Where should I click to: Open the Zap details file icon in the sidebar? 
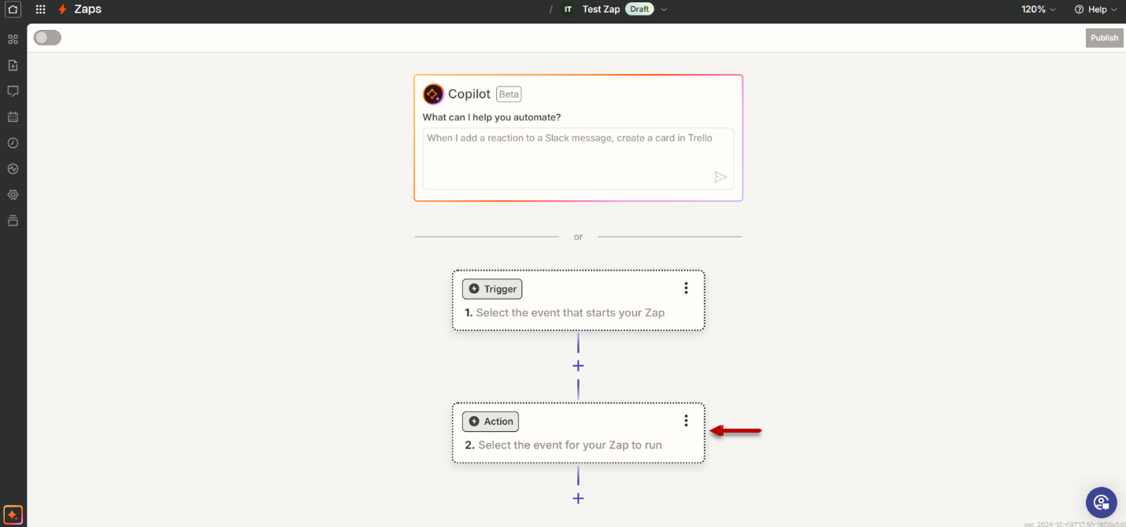pyautogui.click(x=13, y=65)
